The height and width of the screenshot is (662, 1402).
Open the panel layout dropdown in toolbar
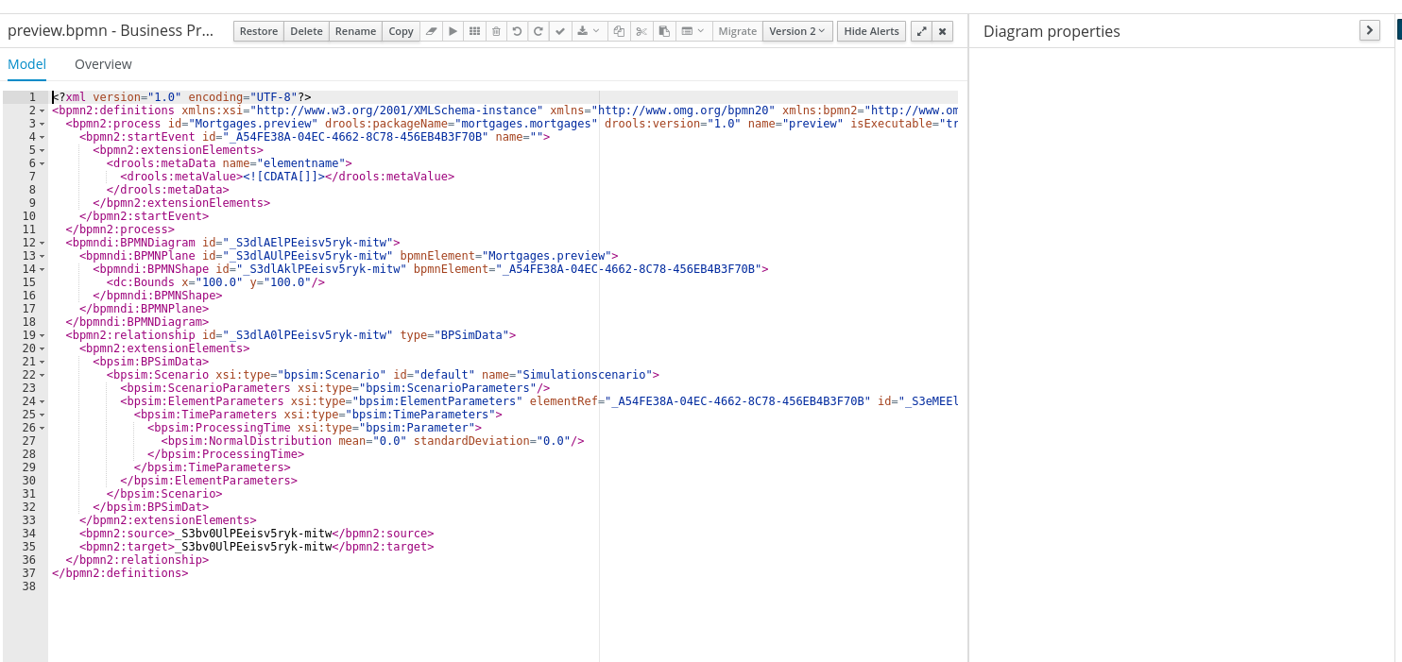click(x=692, y=31)
